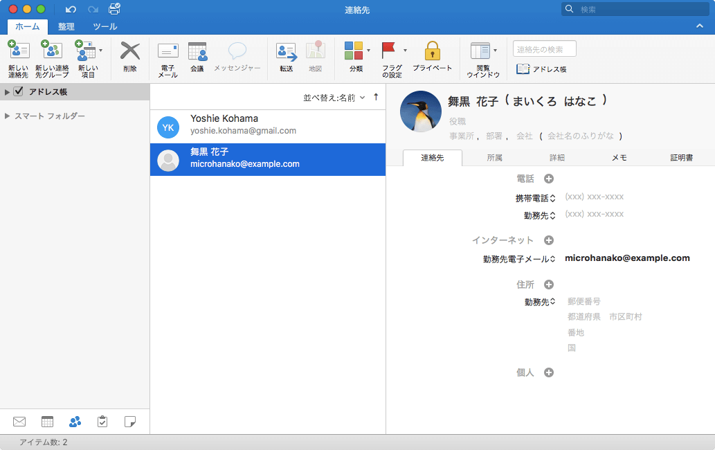Add a field with 個人 plus button
The height and width of the screenshot is (450, 715).
549,372
